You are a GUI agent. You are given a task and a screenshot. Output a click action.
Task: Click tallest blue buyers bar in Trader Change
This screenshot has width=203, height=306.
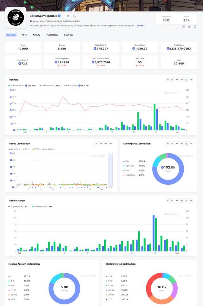tap(154, 233)
